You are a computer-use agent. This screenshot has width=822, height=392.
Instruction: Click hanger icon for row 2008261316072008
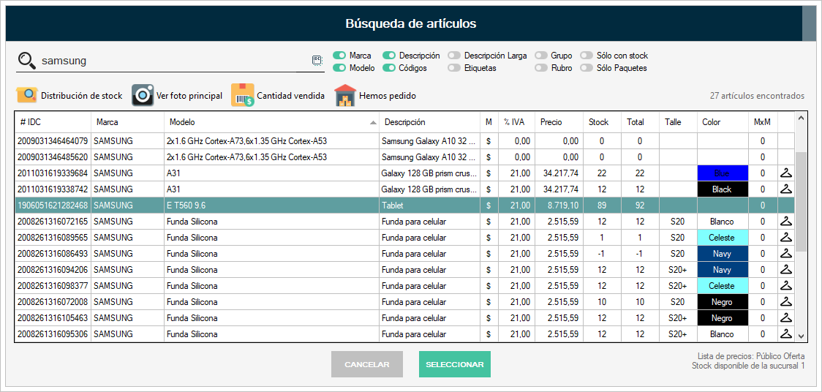tap(785, 302)
